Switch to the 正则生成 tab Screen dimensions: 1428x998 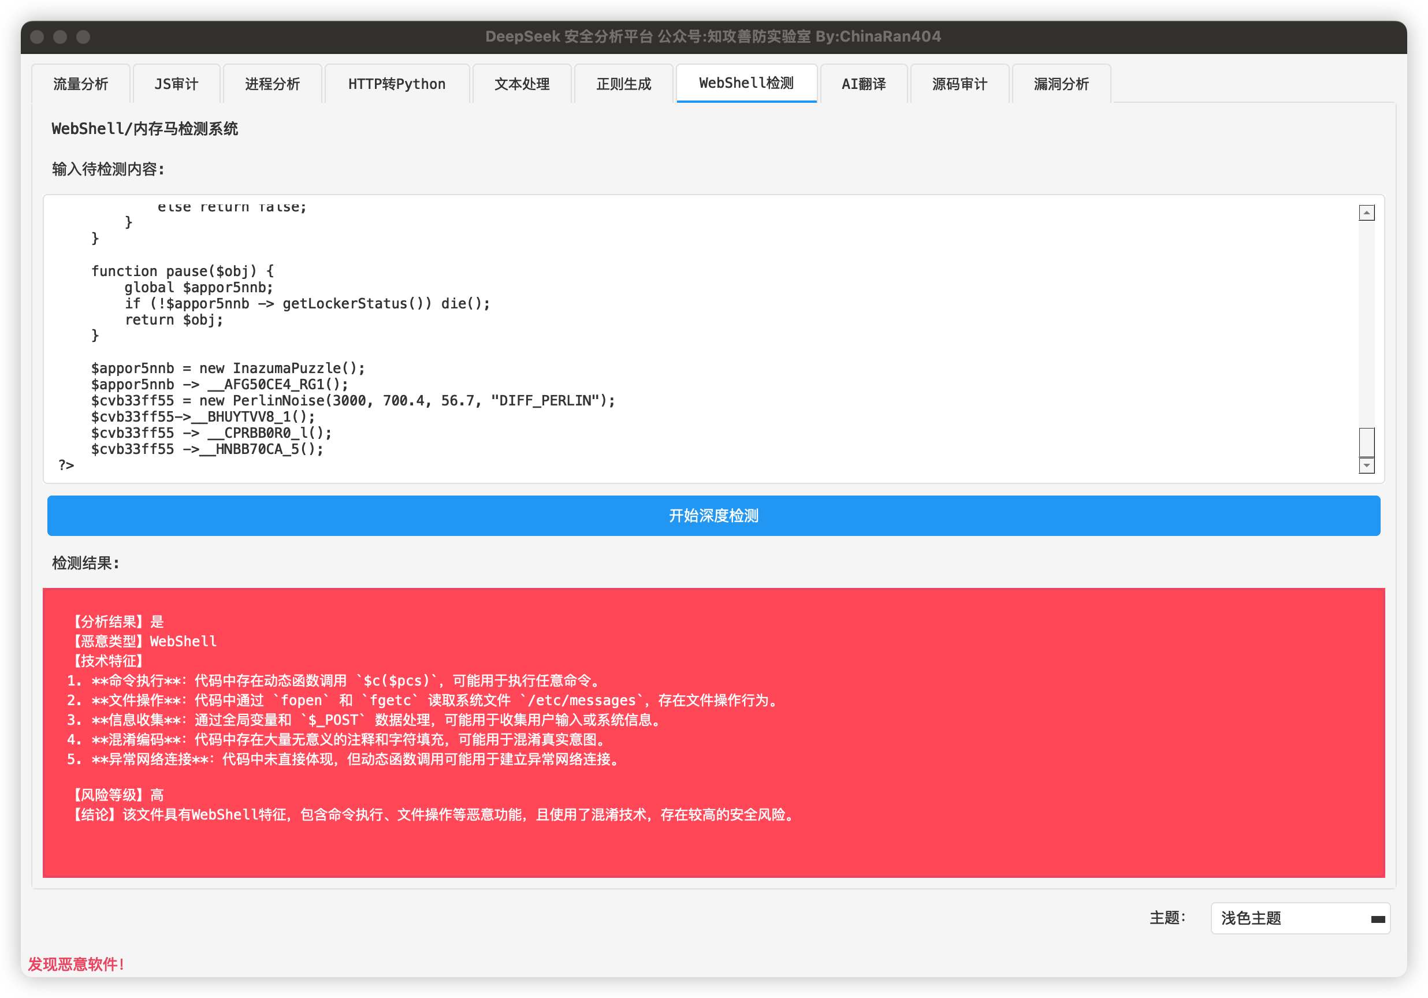tap(623, 84)
